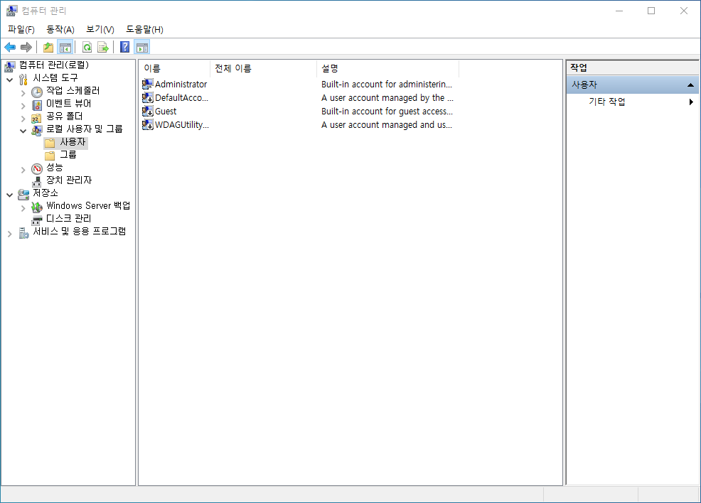701x503 pixels.
Task: Maximize the 컴퓨터 관리 window
Action: click(x=651, y=11)
